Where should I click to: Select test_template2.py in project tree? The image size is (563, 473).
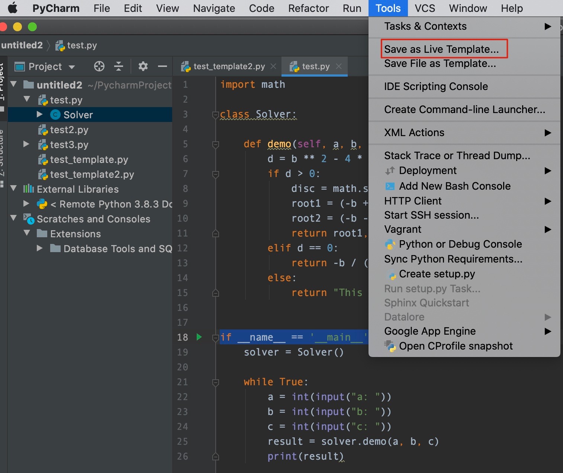pyautogui.click(x=92, y=174)
